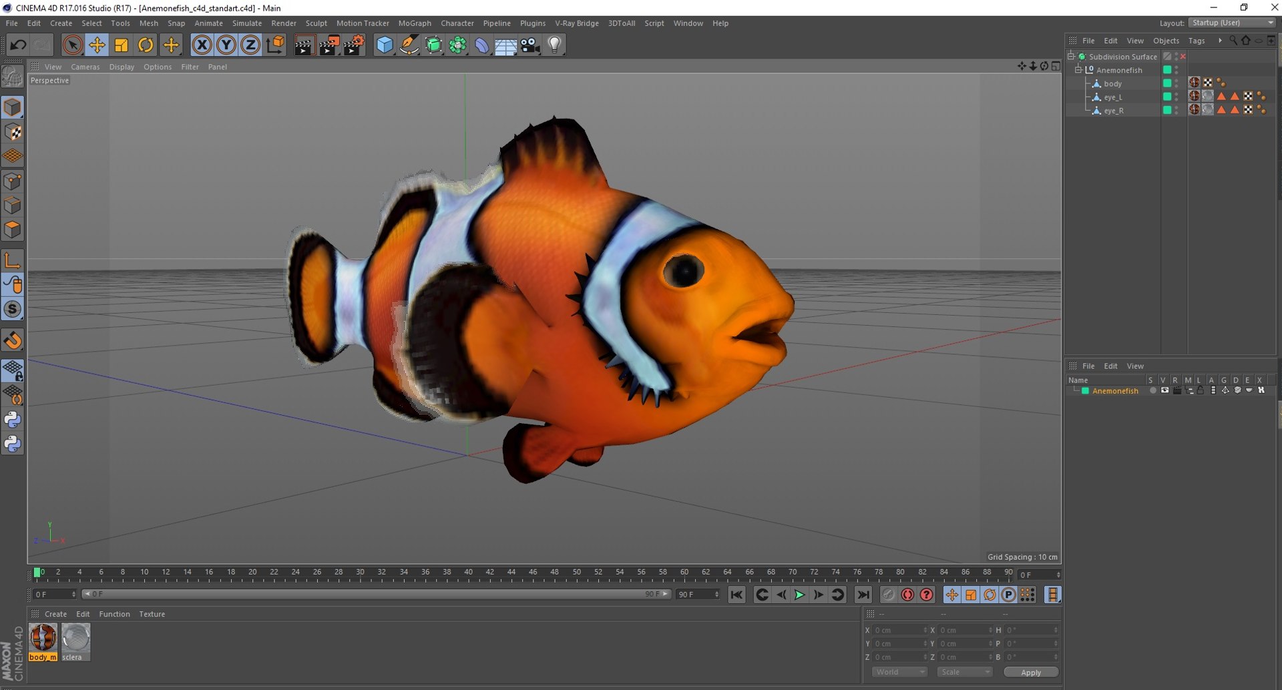Open Edit Render Settings icon

point(354,45)
